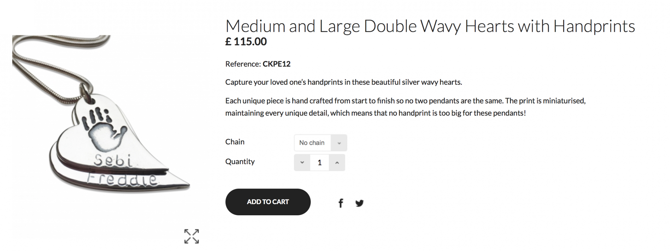Share this product on Twitter

[x=359, y=203]
